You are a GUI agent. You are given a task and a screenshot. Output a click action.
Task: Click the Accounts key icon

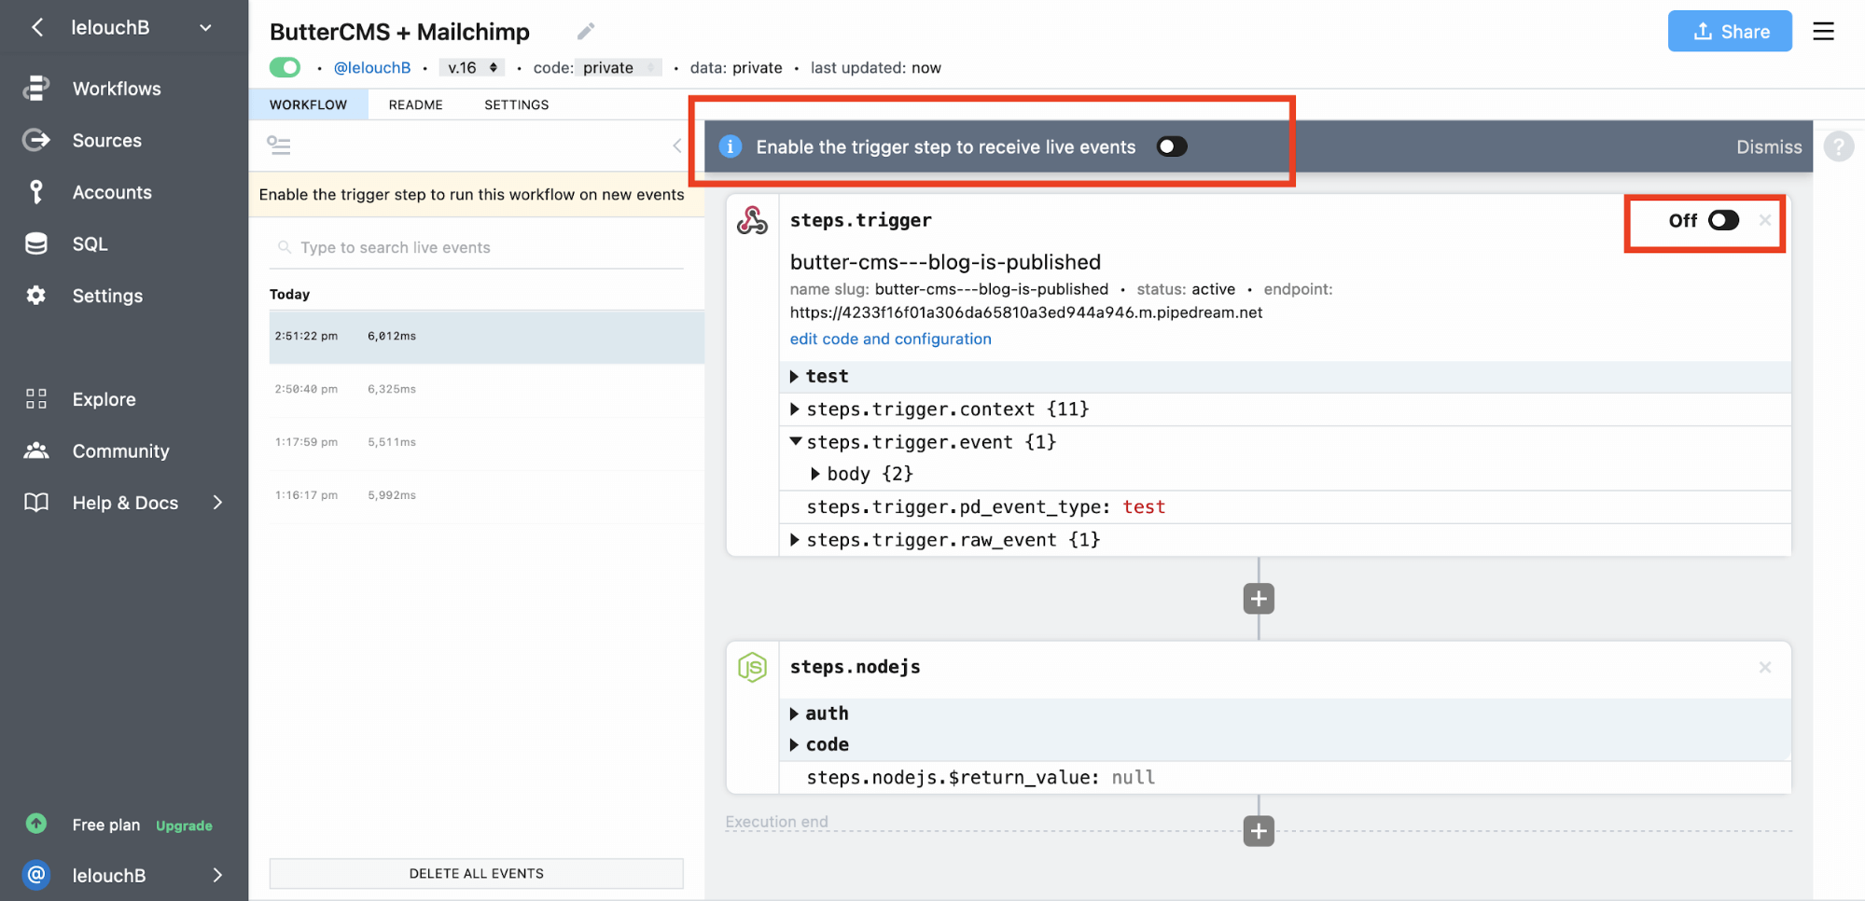(36, 192)
